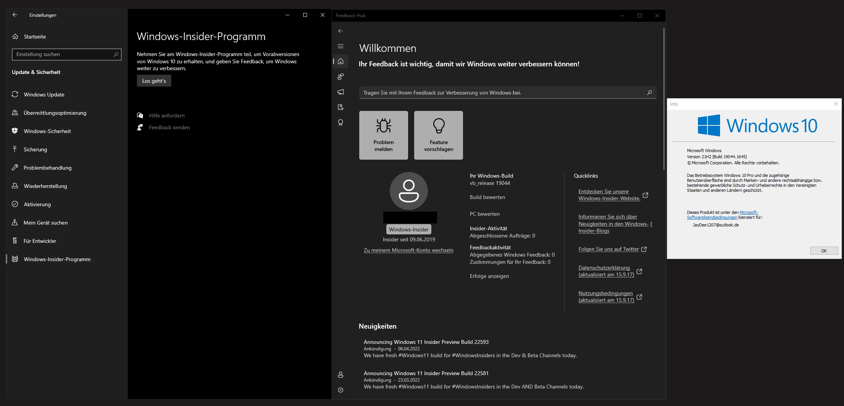This screenshot has width=844, height=406.
Task: Click external-link icon next to Twitter link
Action: (644, 249)
